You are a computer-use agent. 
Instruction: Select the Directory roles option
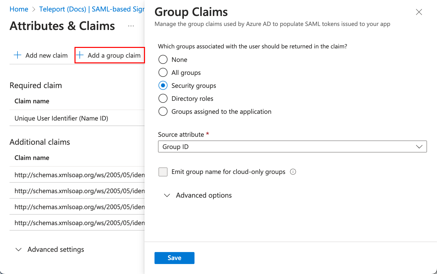[x=163, y=98]
